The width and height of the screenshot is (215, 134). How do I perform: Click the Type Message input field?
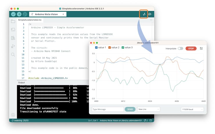[108, 109]
